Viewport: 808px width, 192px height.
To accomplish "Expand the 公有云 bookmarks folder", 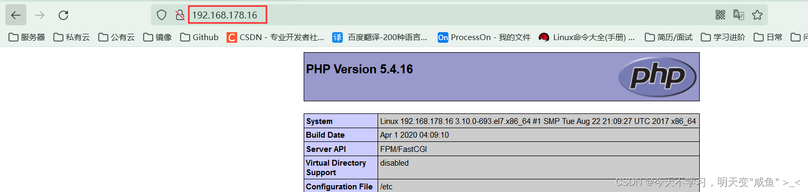I will [x=117, y=37].
